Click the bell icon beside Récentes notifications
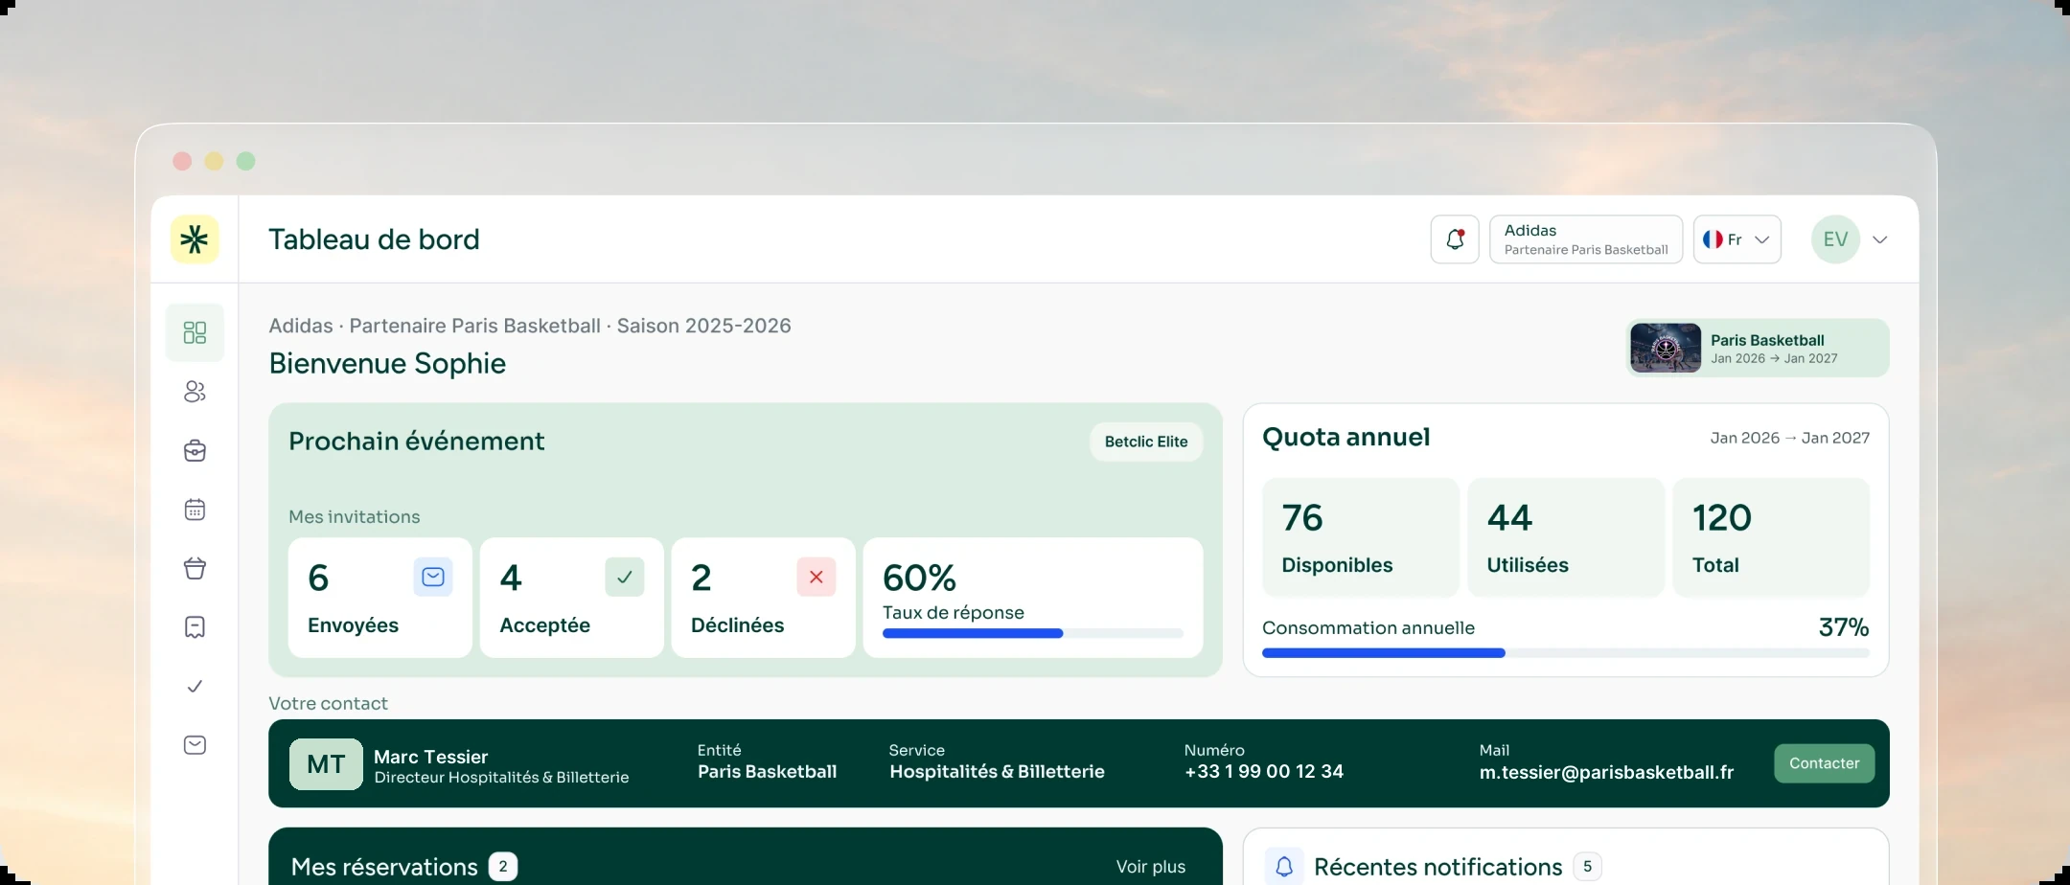Viewport: 2070px width, 885px height. click(x=1284, y=867)
